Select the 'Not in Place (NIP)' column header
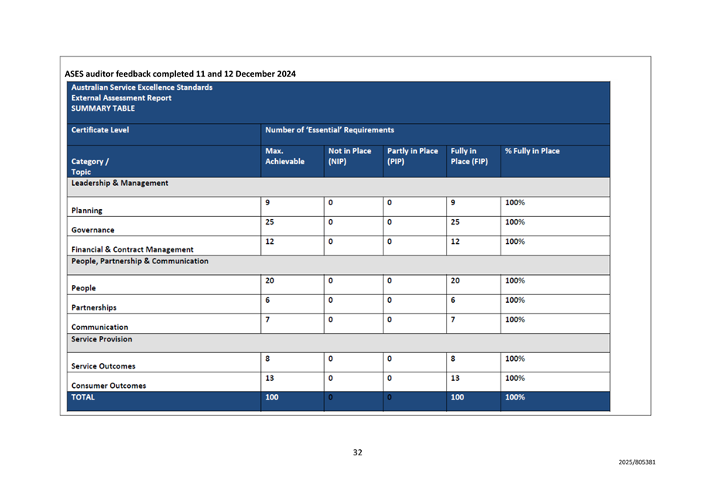 click(349, 157)
